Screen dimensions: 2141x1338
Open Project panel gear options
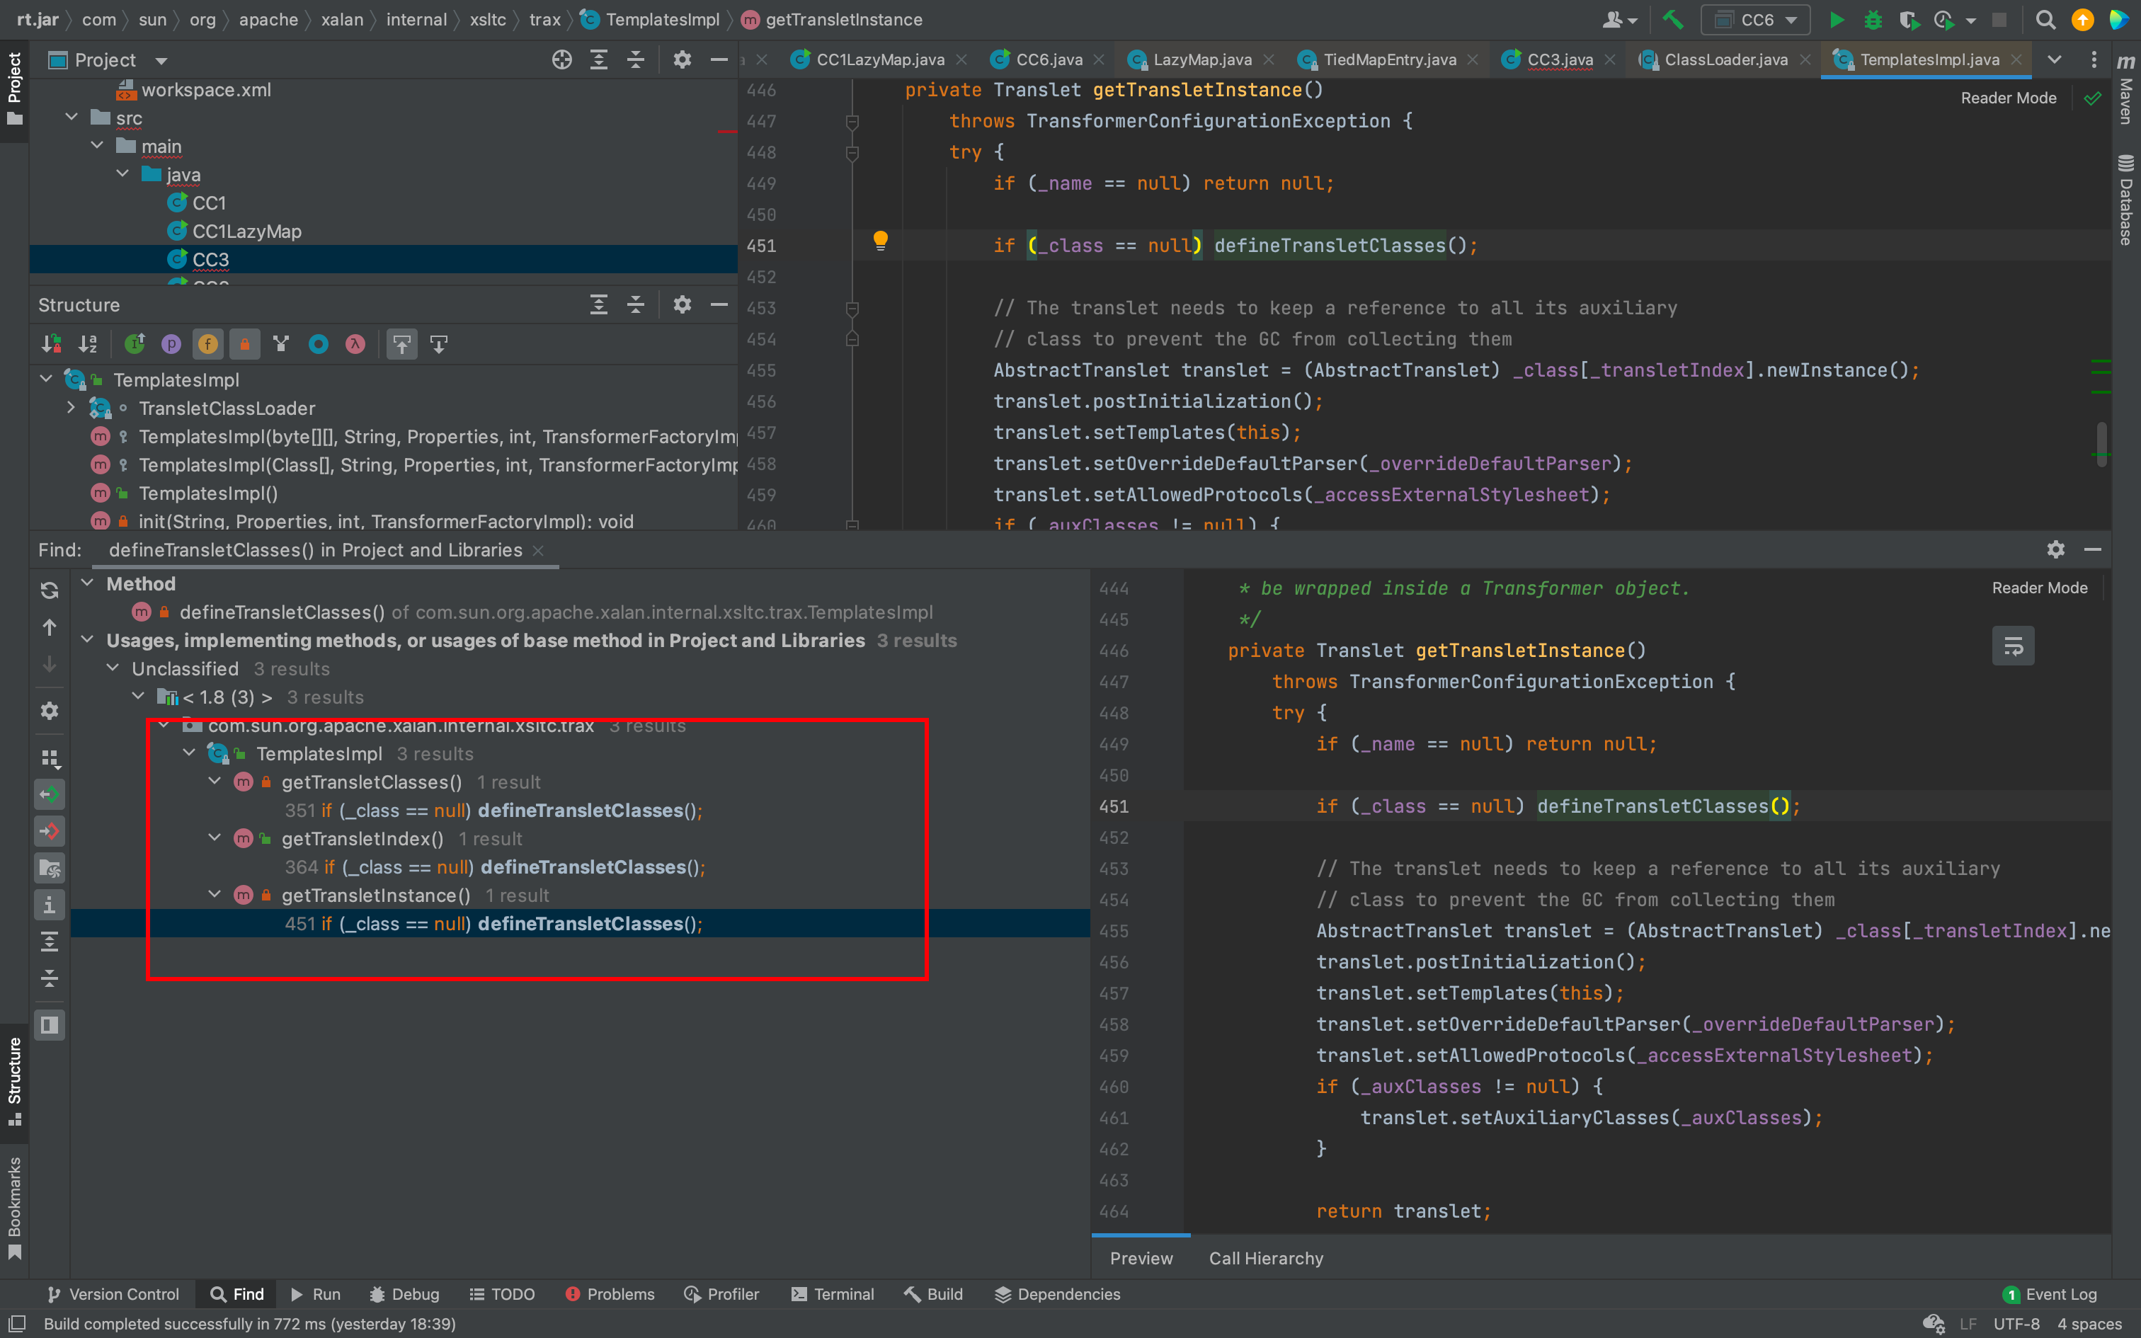pyautogui.click(x=682, y=59)
